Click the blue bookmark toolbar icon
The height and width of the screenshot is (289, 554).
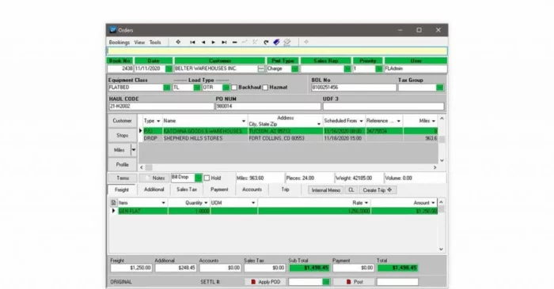point(277,42)
